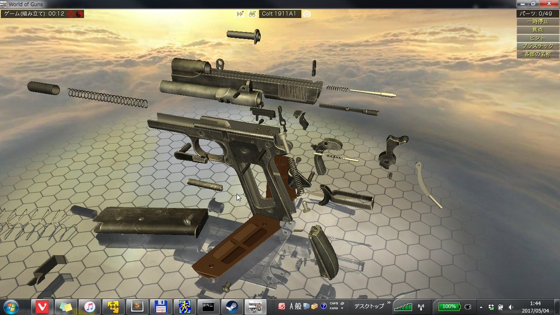Take a screenshot with the camera icon
Screen dimensions: 560x315
[307, 14]
